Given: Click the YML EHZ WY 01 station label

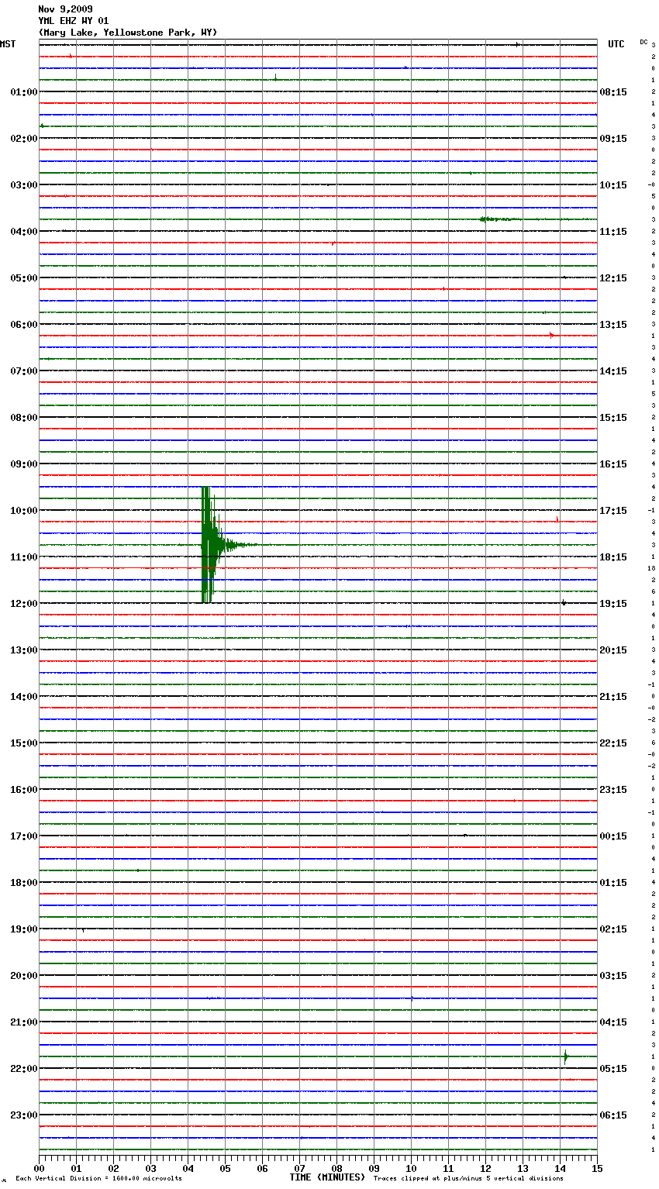Looking at the screenshot, I should 73,21.
